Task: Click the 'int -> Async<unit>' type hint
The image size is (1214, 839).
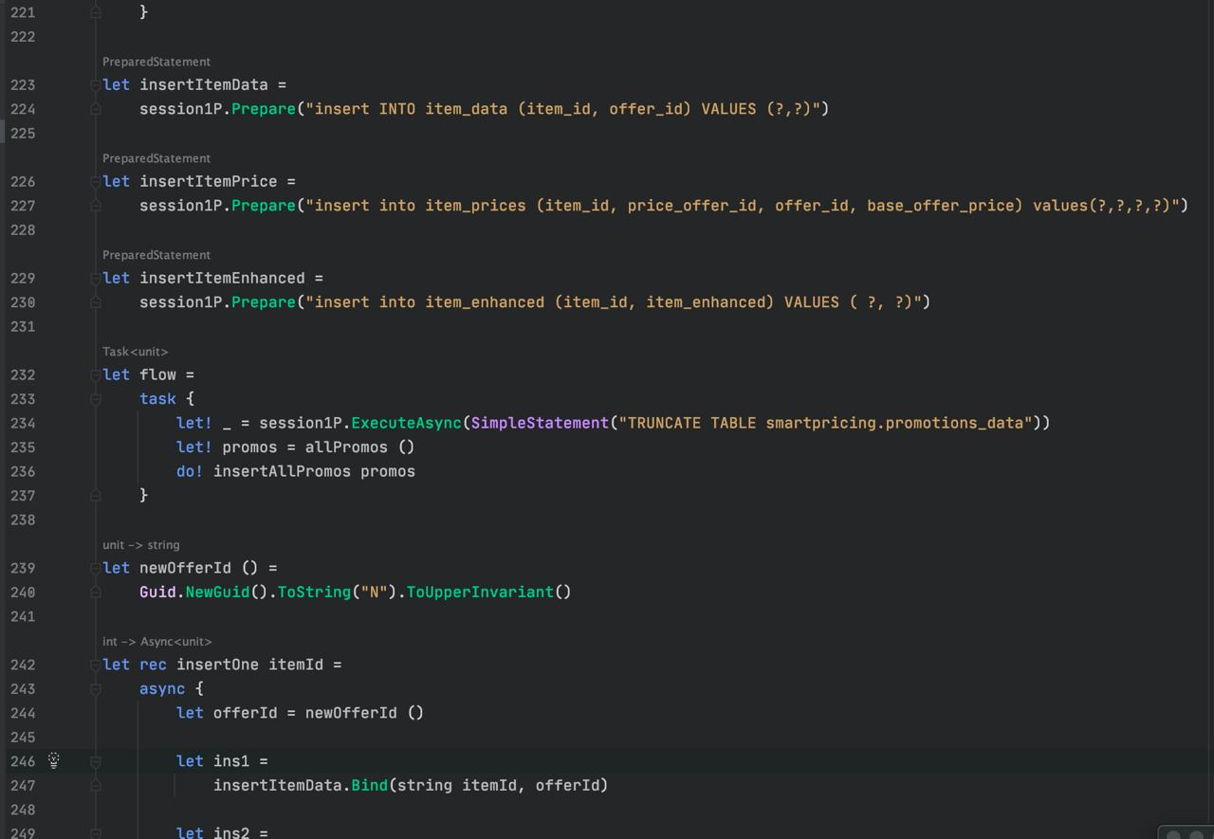Action: click(156, 642)
